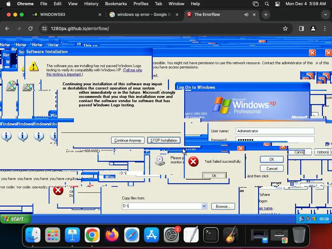Screen dimensions: 332x249
Task: Click the XP tray clock showing 03:58
Action: (x=324, y=219)
